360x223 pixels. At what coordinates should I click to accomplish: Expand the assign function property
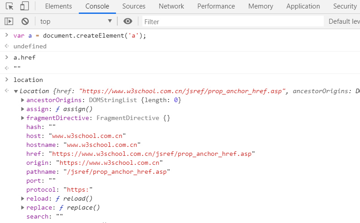tap(23, 109)
